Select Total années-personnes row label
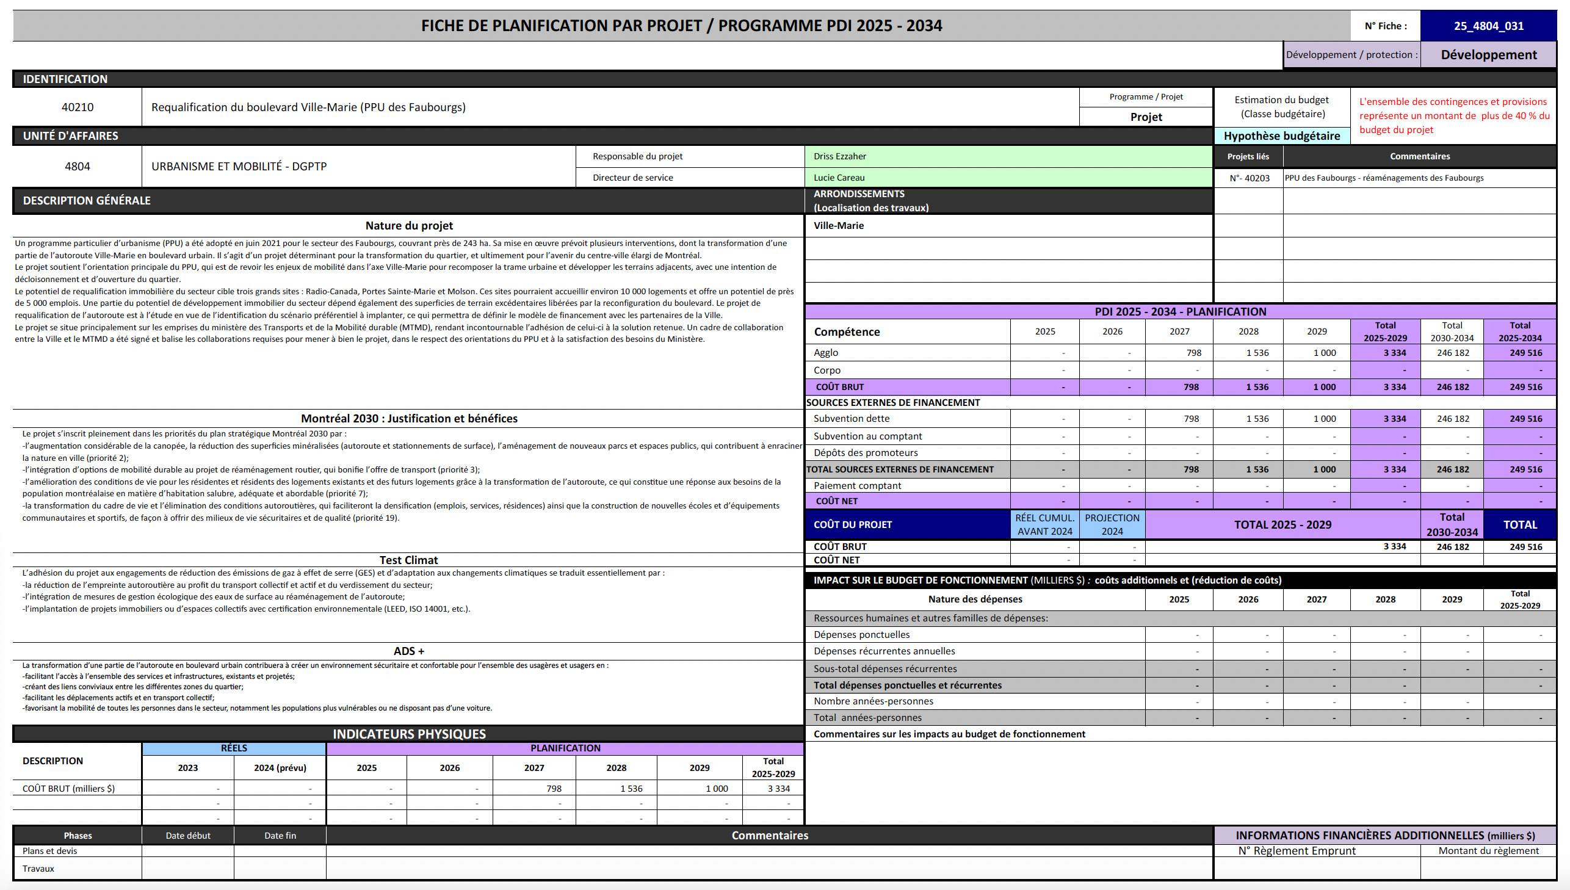Screen dimensions: 1570x890 pos(867,718)
